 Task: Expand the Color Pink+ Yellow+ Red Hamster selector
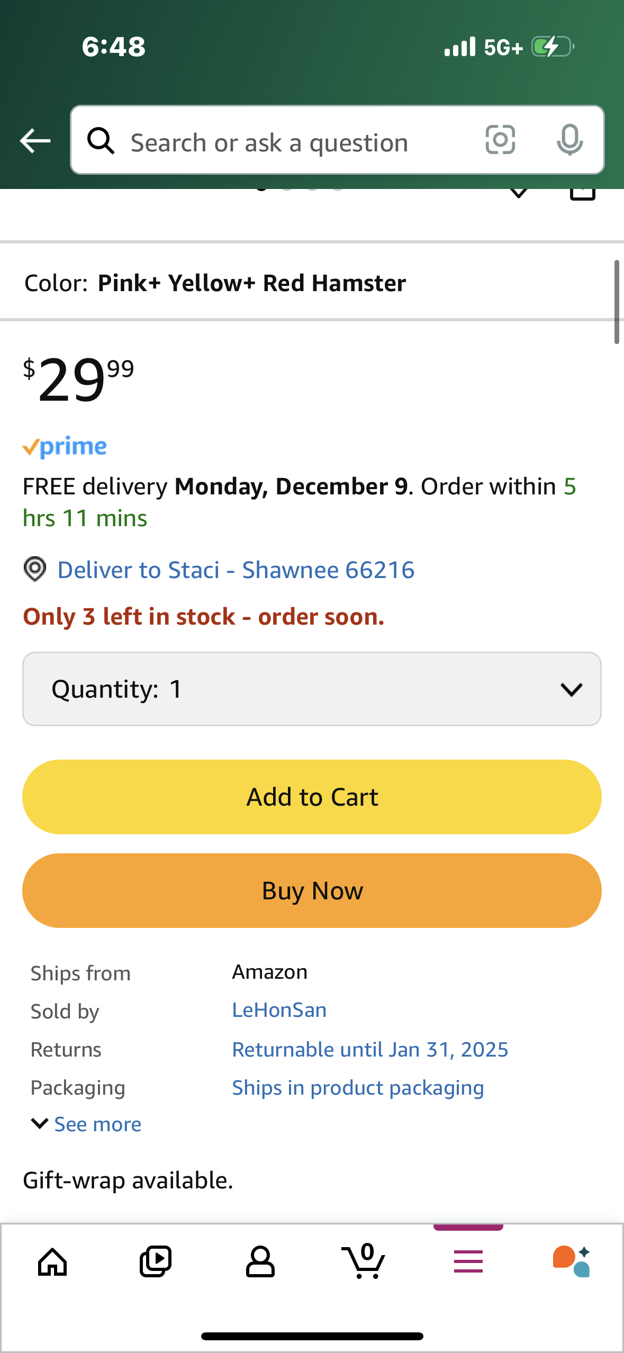point(312,283)
